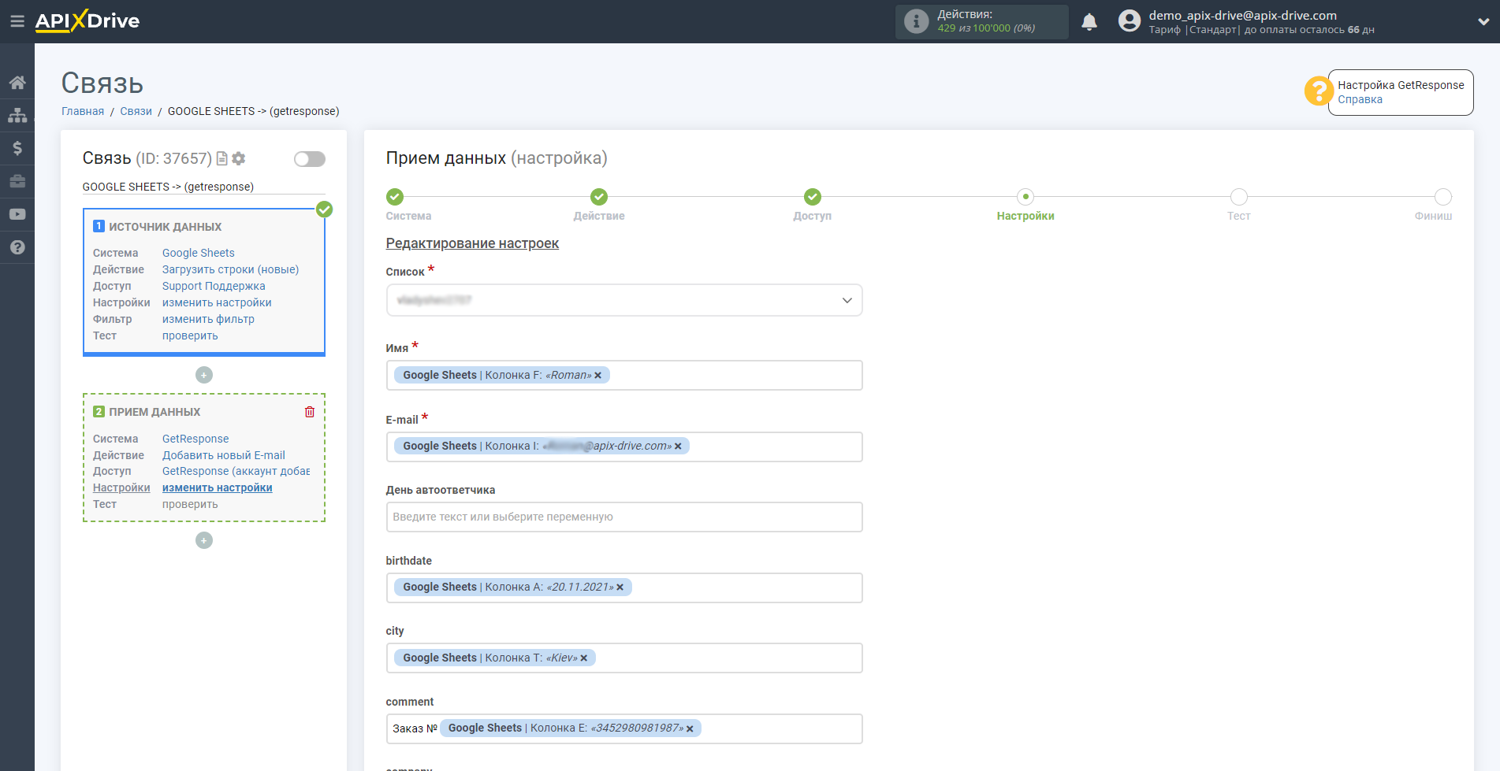Click source изменить настройки link
1500x771 pixels.
pos(217,302)
